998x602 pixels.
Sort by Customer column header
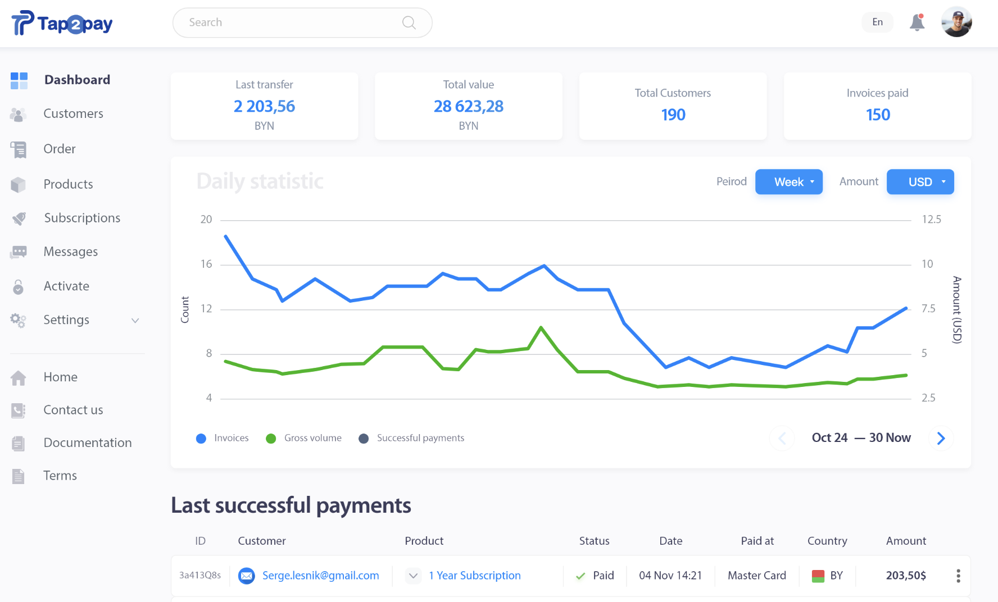pyautogui.click(x=262, y=541)
